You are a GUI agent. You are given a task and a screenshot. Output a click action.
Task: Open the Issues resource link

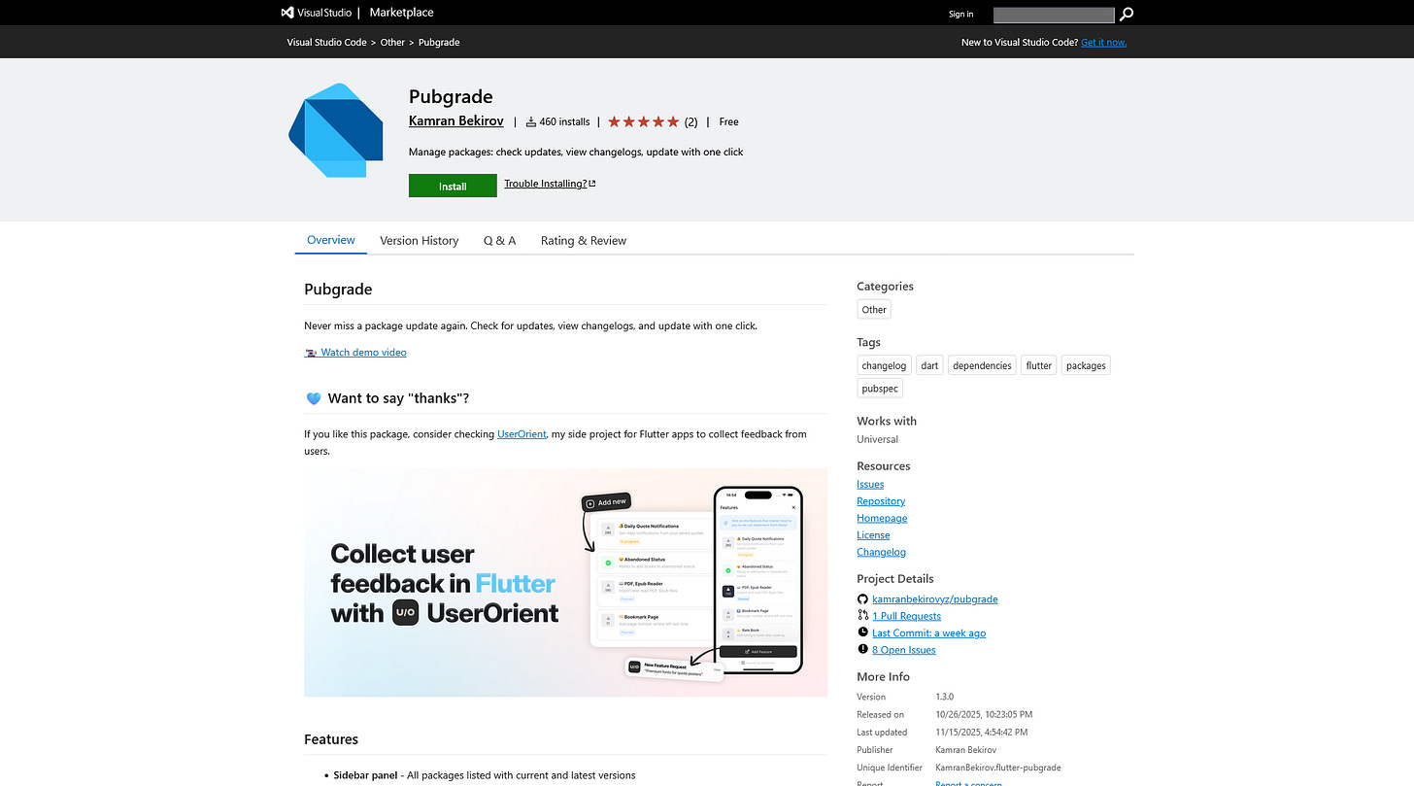pyautogui.click(x=870, y=484)
